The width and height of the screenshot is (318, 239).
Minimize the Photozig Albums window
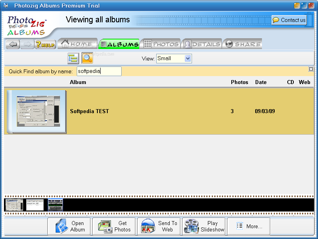click(297, 6)
